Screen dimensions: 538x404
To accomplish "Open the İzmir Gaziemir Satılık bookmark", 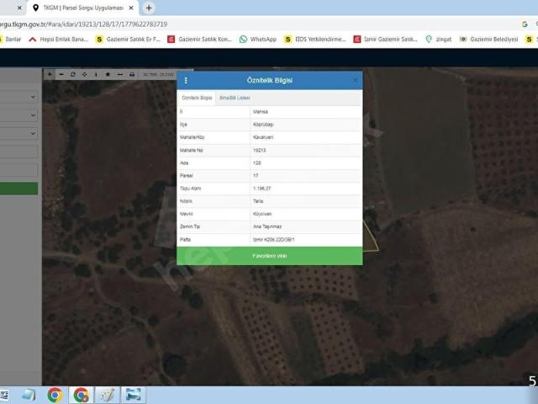I will pos(385,40).
